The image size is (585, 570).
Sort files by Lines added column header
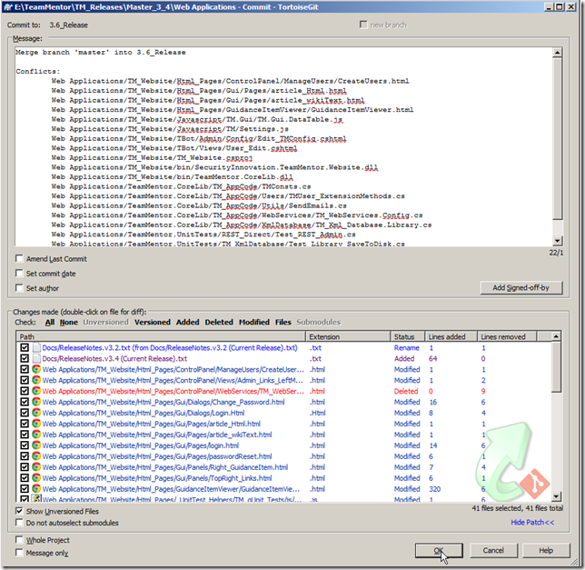tap(449, 336)
